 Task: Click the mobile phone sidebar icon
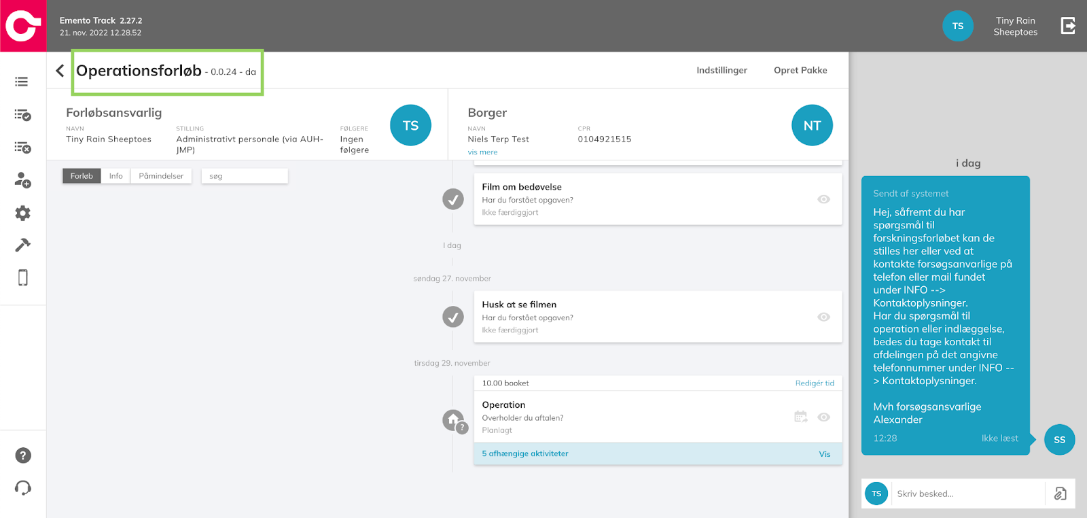(22, 277)
